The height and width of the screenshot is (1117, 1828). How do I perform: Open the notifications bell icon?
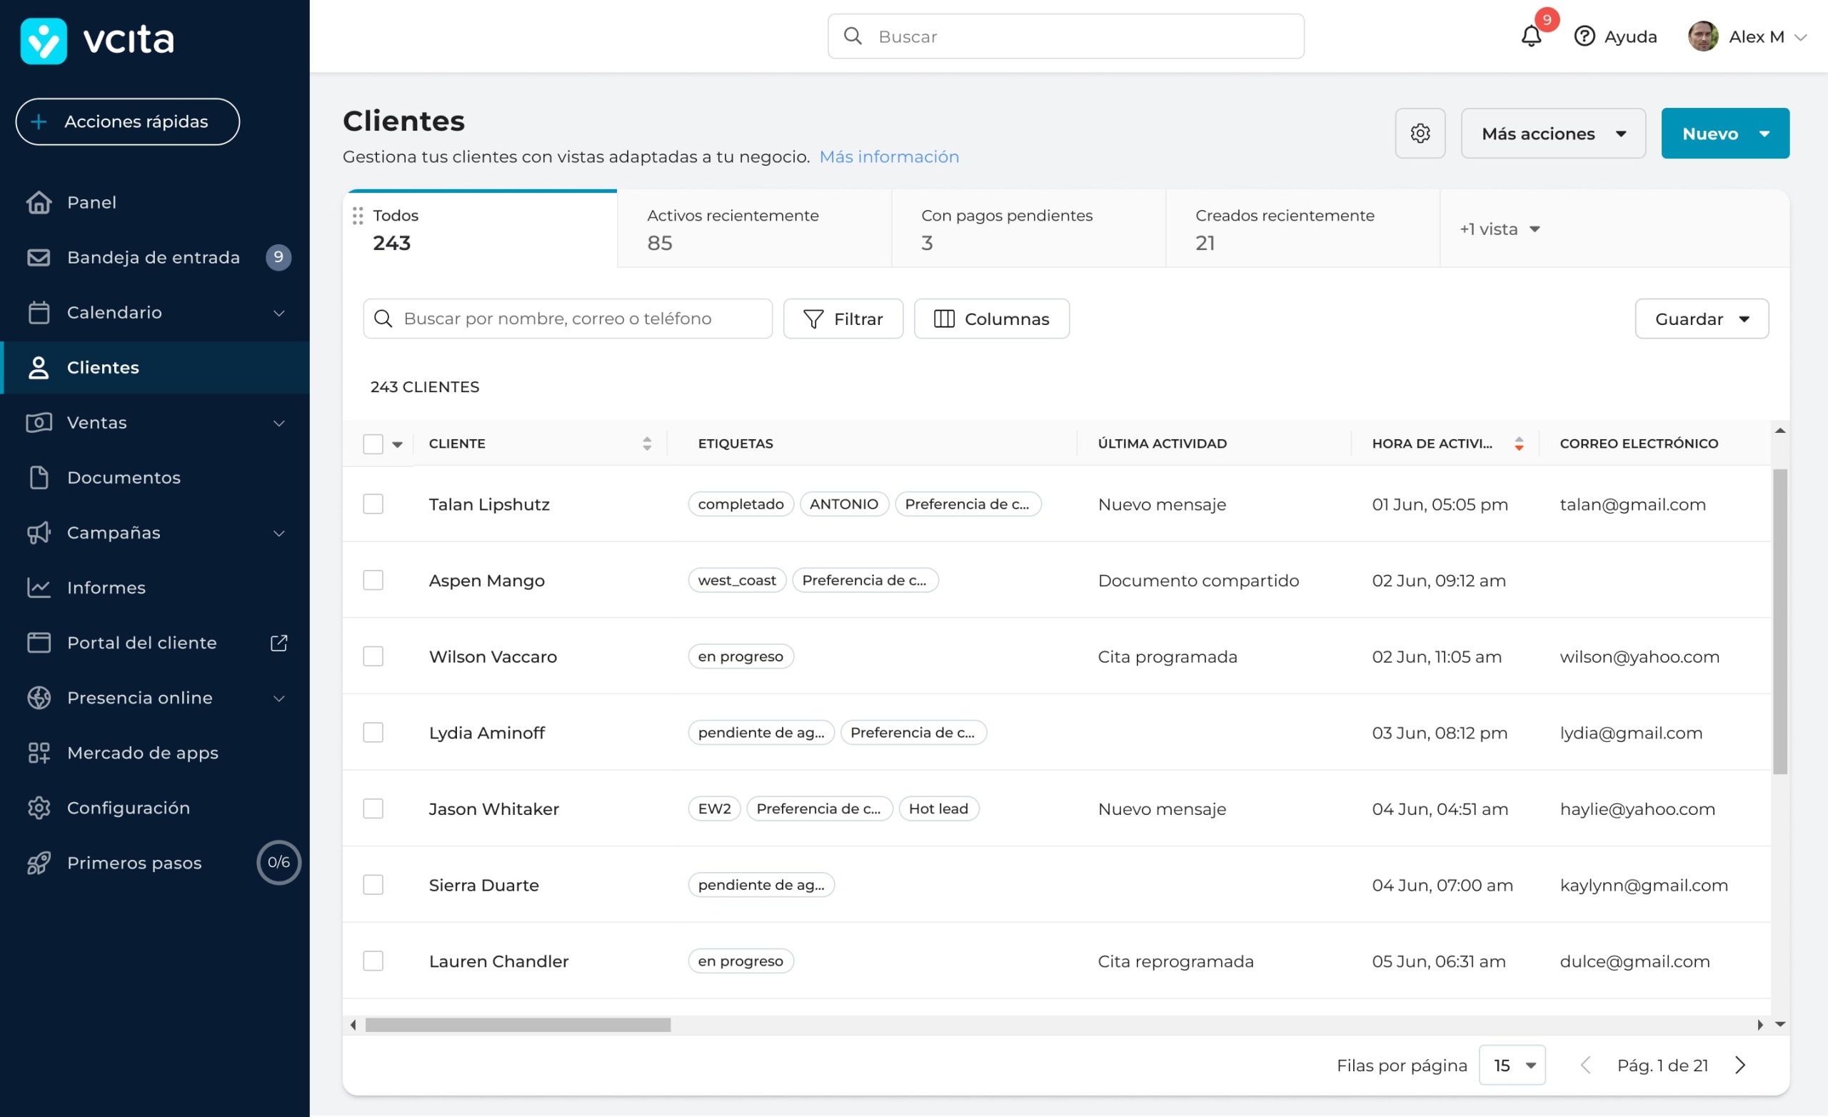pos(1530,36)
